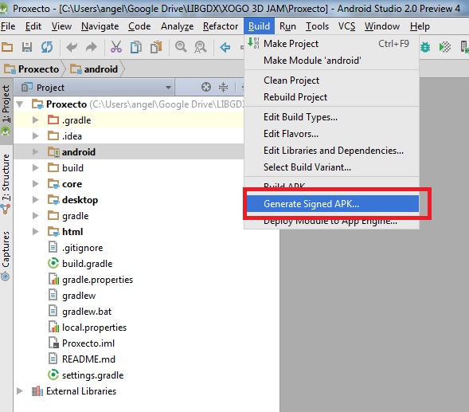The height and width of the screenshot is (412, 469).
Task: Click the Scroll from Source crosshair icon
Action: coord(206,87)
